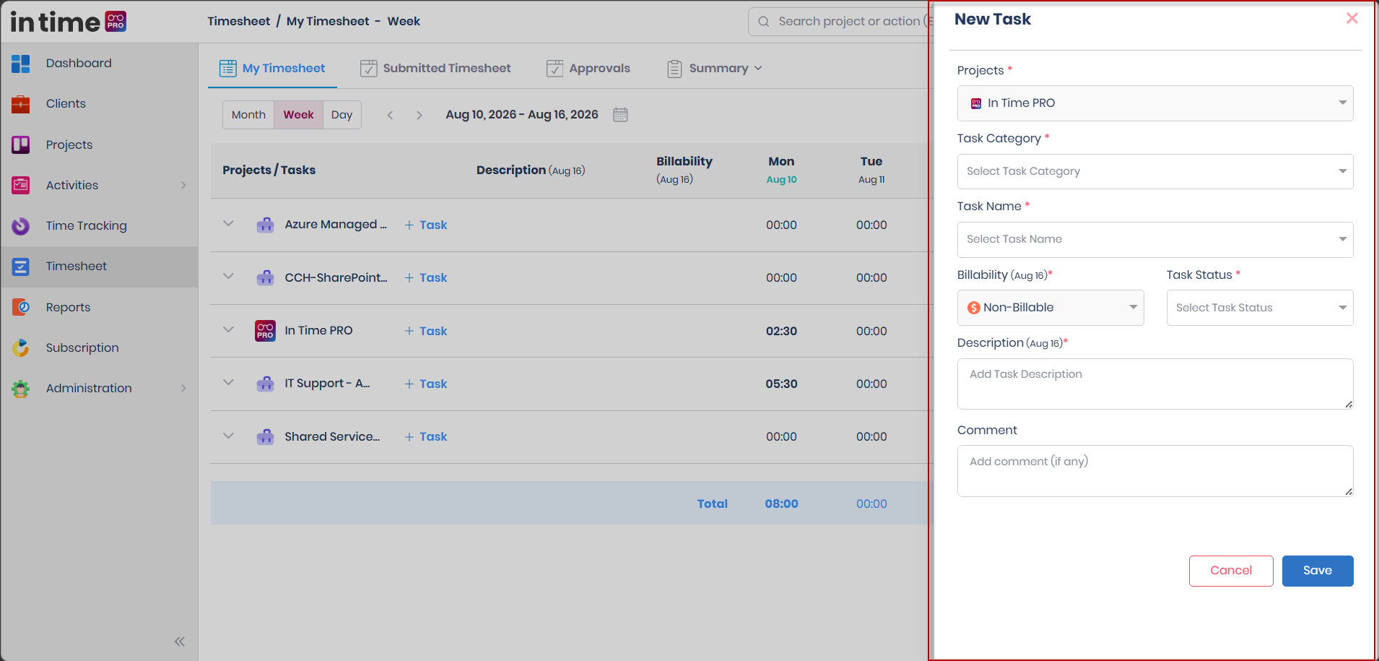
Task: Expand the IT Support project row
Action: pos(228,383)
